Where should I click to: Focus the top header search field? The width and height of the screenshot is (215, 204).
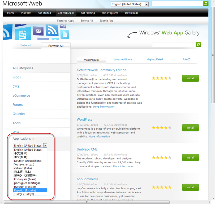click(177, 4)
